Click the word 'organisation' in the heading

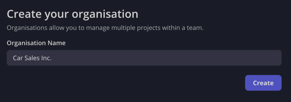pos(105,14)
